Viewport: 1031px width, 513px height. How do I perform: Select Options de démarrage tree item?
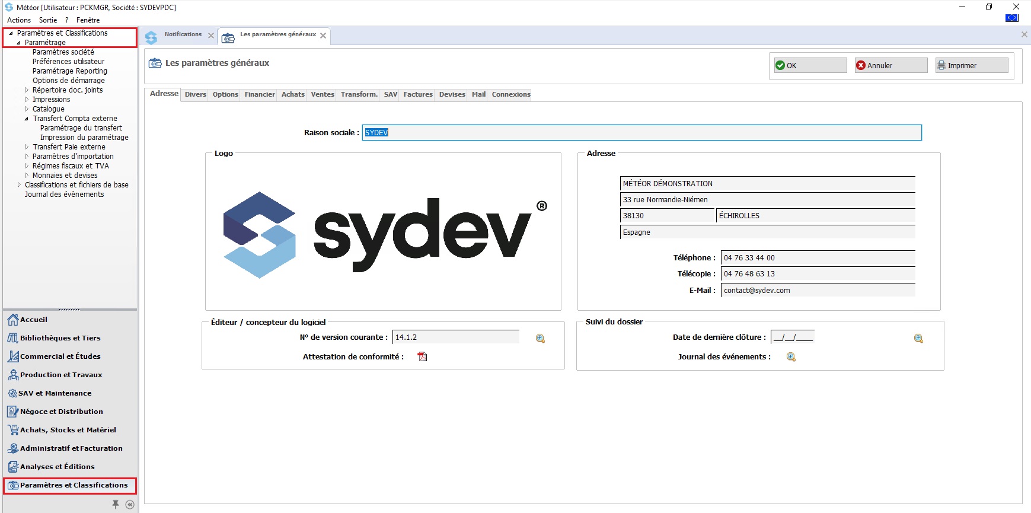(x=69, y=81)
